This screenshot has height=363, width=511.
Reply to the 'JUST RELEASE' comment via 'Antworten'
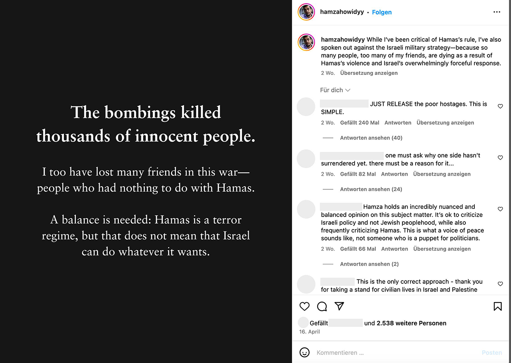[x=398, y=123]
